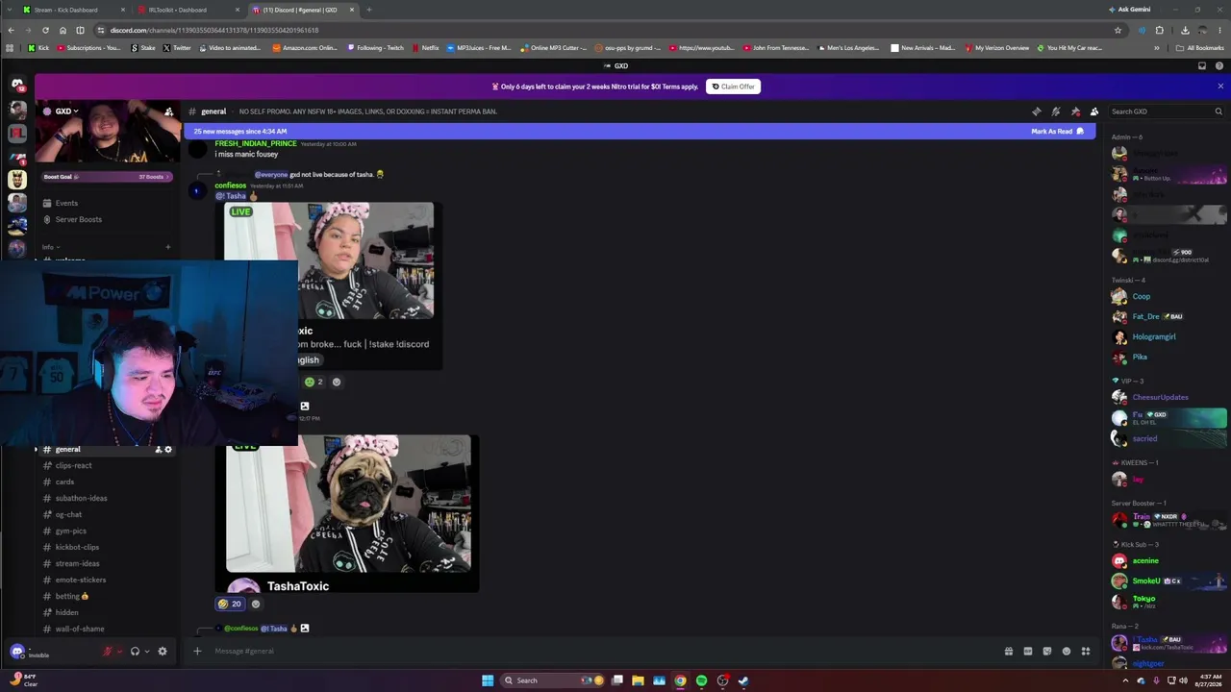Image resolution: width=1231 pixels, height=692 pixels.
Task: Search within the GXD server
Action: coord(1165,111)
